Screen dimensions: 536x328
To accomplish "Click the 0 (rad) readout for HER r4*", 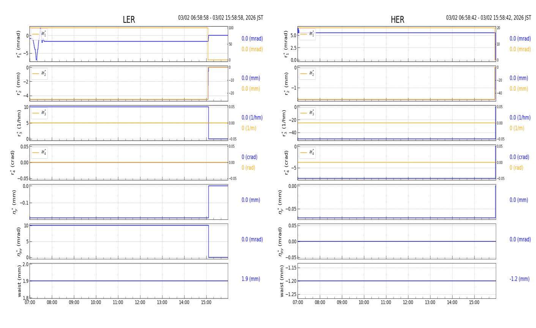I will coord(516,168).
